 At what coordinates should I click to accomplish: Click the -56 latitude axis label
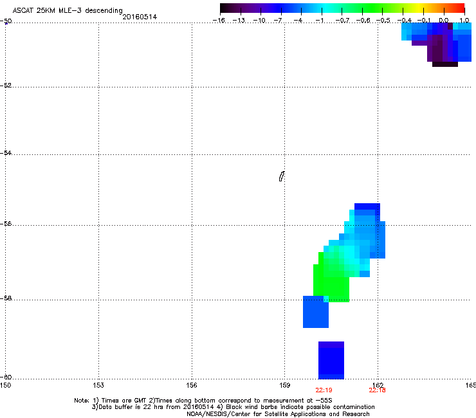click(6, 223)
